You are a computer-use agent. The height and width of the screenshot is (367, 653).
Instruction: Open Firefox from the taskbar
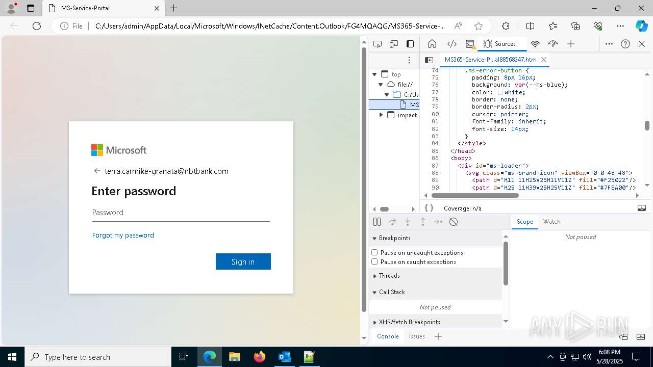coord(260,357)
